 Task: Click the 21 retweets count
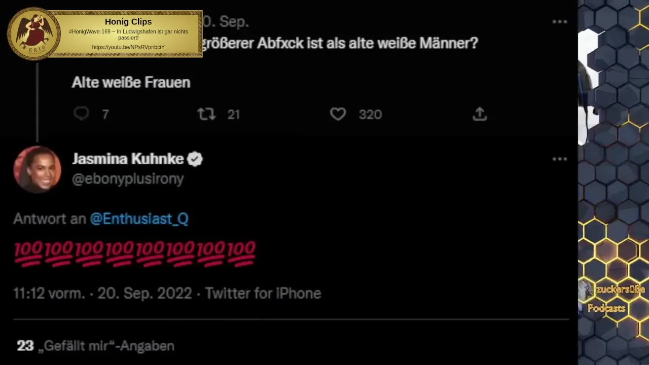233,115
